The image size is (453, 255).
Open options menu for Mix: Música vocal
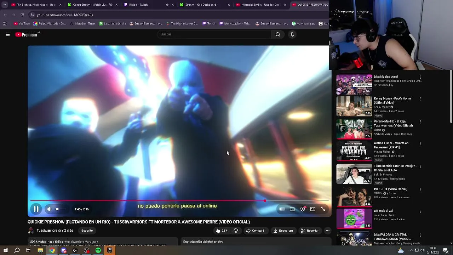(x=420, y=77)
